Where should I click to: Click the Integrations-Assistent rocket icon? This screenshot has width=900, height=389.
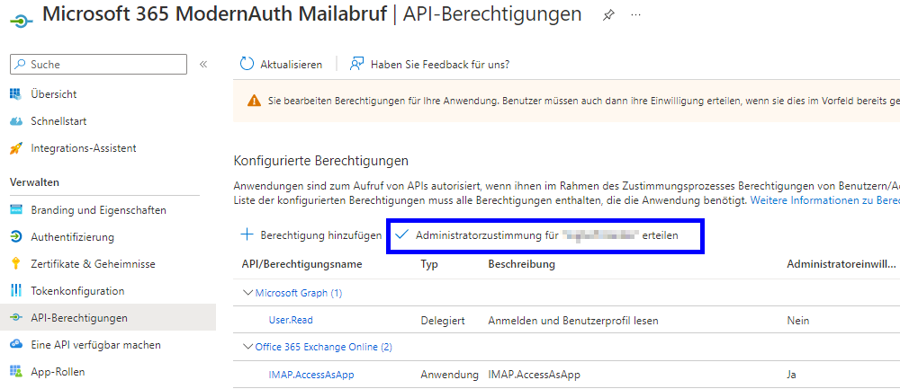coord(16,148)
